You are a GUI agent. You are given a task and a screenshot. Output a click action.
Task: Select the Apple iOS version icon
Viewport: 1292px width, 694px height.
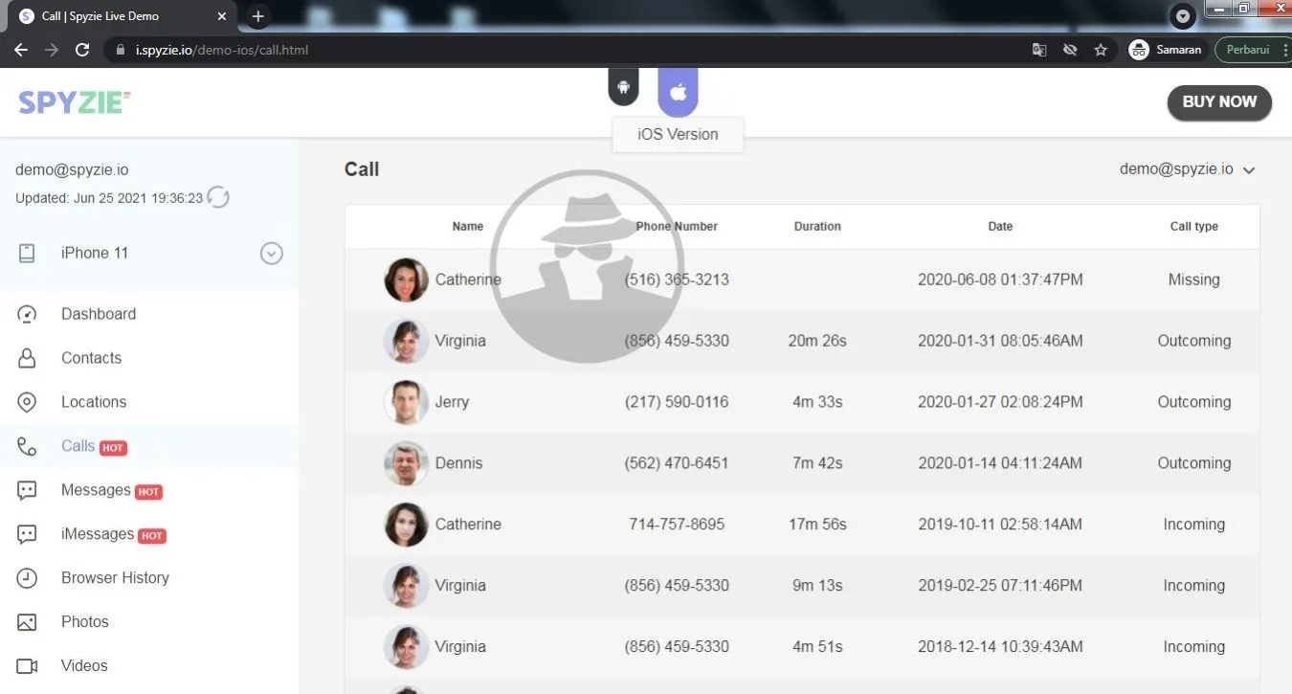pyautogui.click(x=679, y=92)
